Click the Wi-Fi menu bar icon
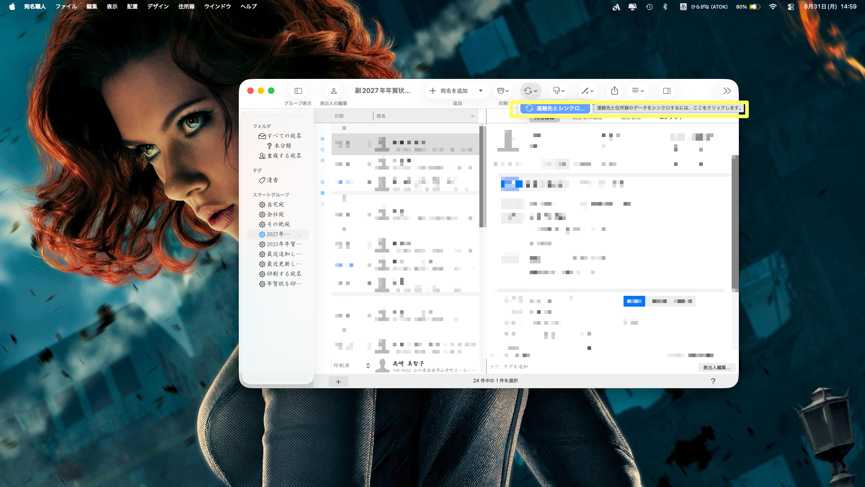 tap(773, 7)
